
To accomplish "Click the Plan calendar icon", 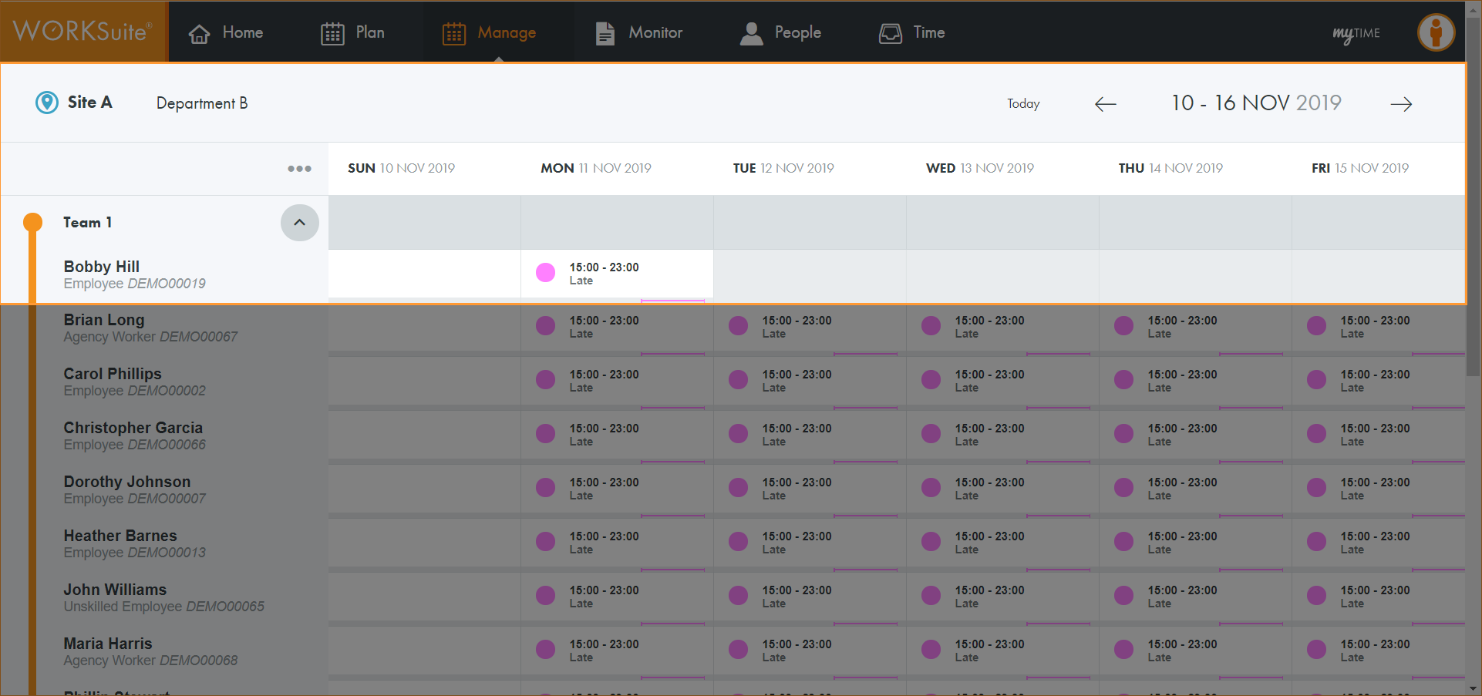I will [x=332, y=33].
